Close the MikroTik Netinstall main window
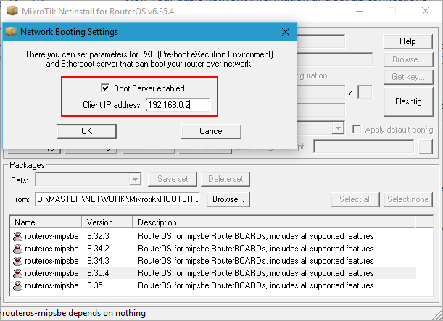This screenshot has width=443, height=321. click(426, 12)
